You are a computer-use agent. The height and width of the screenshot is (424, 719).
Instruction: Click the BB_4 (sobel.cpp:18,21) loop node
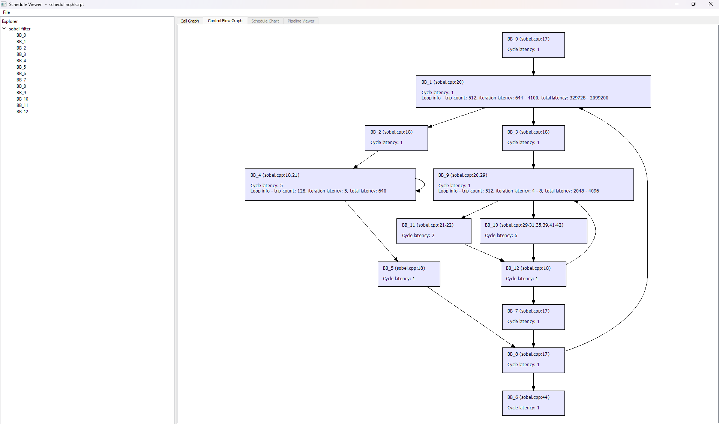pos(330,185)
